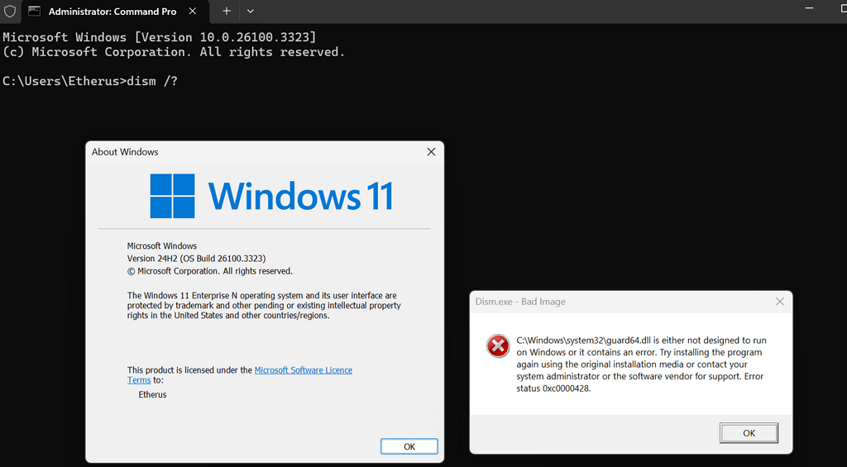Click the About Windows title bar
This screenshot has height=467, width=847.
click(248, 152)
